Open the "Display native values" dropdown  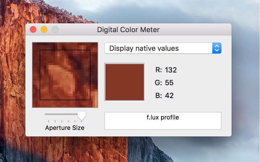point(159,49)
